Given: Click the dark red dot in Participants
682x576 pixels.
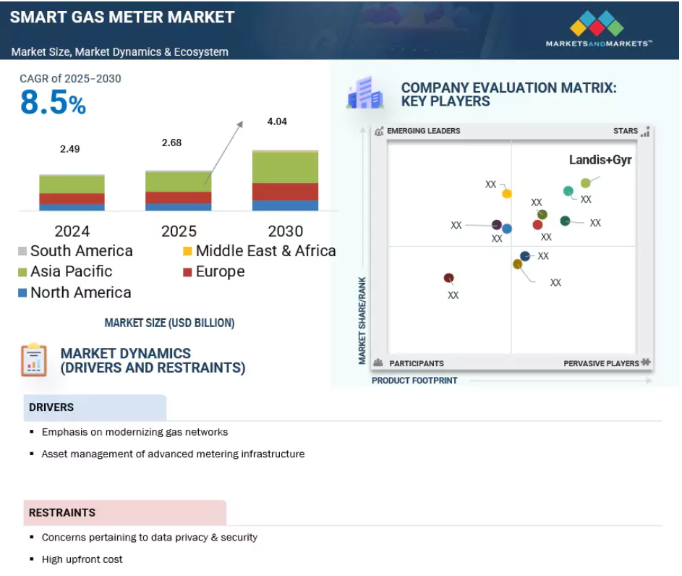Looking at the screenshot, I should coord(448,278).
